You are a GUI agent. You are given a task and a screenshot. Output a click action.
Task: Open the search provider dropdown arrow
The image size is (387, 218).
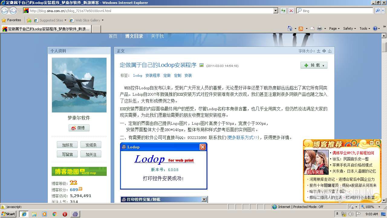[384, 11]
